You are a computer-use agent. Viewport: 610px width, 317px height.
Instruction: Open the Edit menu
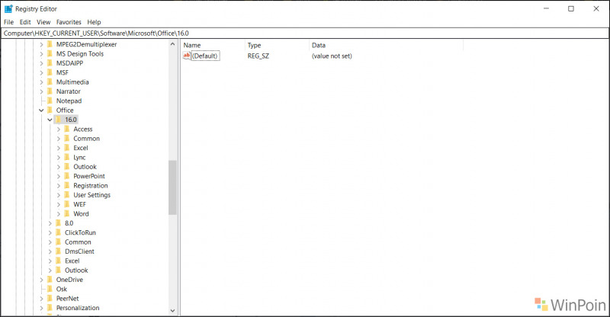coord(25,22)
